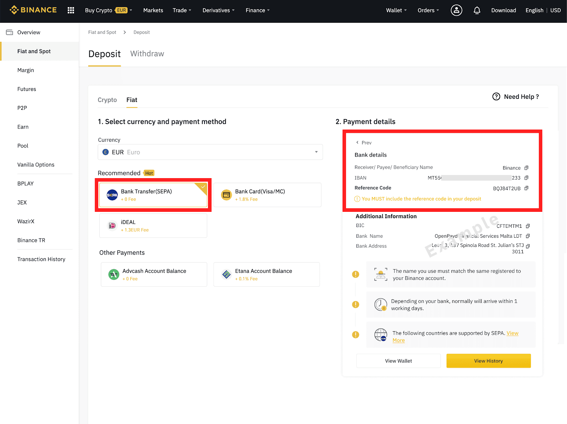Click the iDEAL payment icon
567x424 pixels.
[x=112, y=226]
